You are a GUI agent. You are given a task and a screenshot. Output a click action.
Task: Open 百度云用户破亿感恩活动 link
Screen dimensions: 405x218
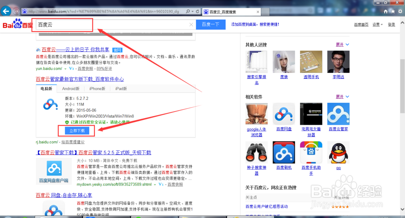pyautogui.click(x=266, y=206)
